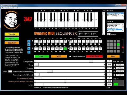Enable the Zufällige Instrumente checkbox
Screen dimensions: 127x95
[x=70, y=56]
